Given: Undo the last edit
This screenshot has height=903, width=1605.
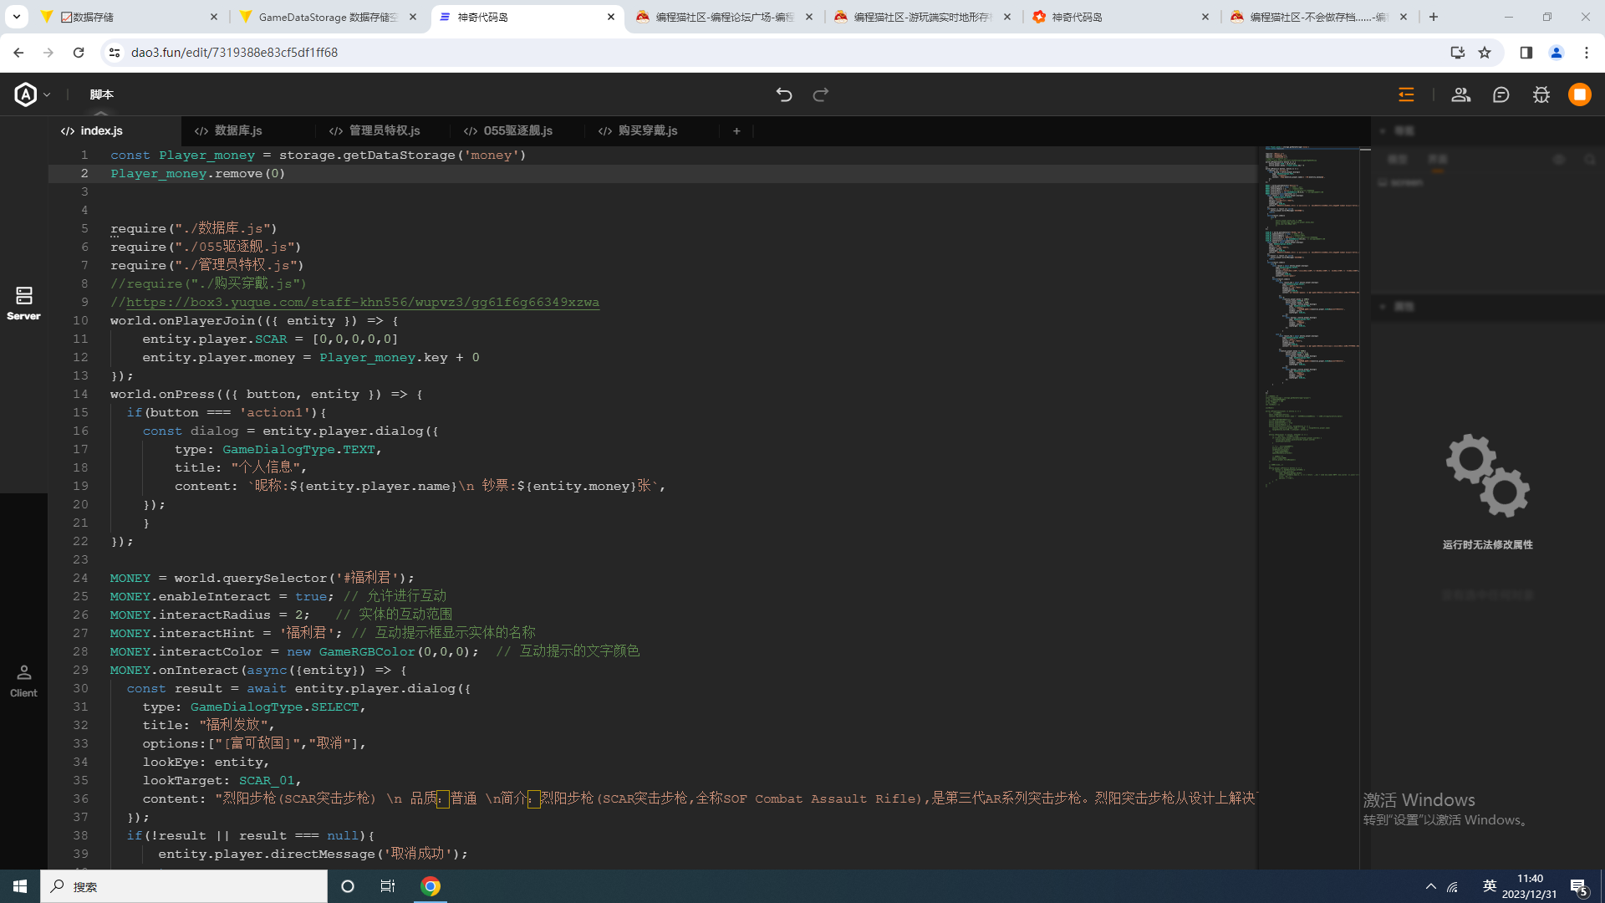Looking at the screenshot, I should (x=783, y=94).
